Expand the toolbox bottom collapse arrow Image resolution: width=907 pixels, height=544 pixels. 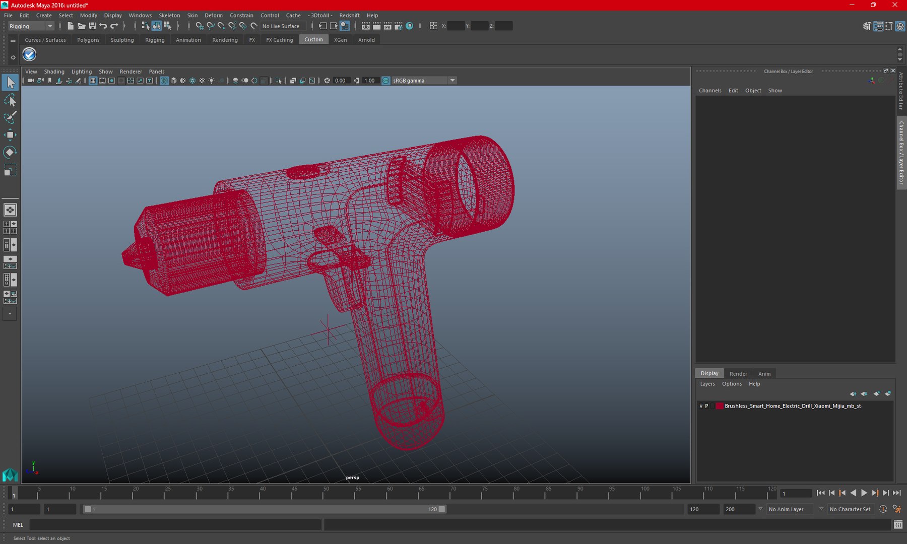pos(10,314)
